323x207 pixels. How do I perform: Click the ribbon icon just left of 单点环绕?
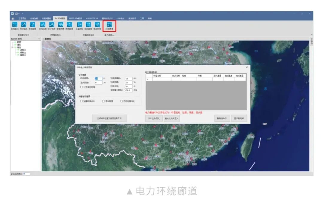88,26
